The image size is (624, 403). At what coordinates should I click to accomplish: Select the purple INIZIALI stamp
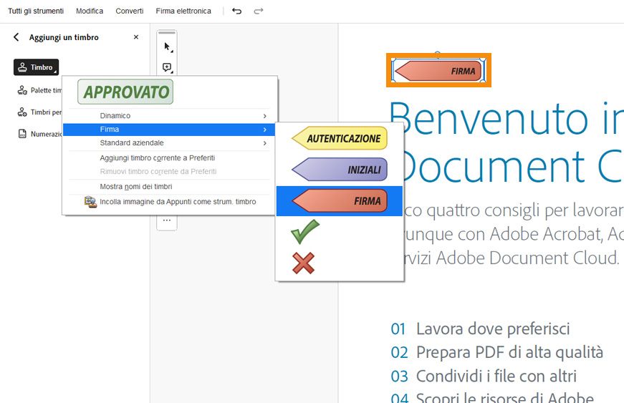pos(340,170)
